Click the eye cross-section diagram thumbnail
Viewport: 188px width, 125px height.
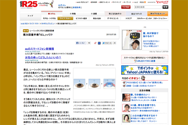(x=110, y=84)
